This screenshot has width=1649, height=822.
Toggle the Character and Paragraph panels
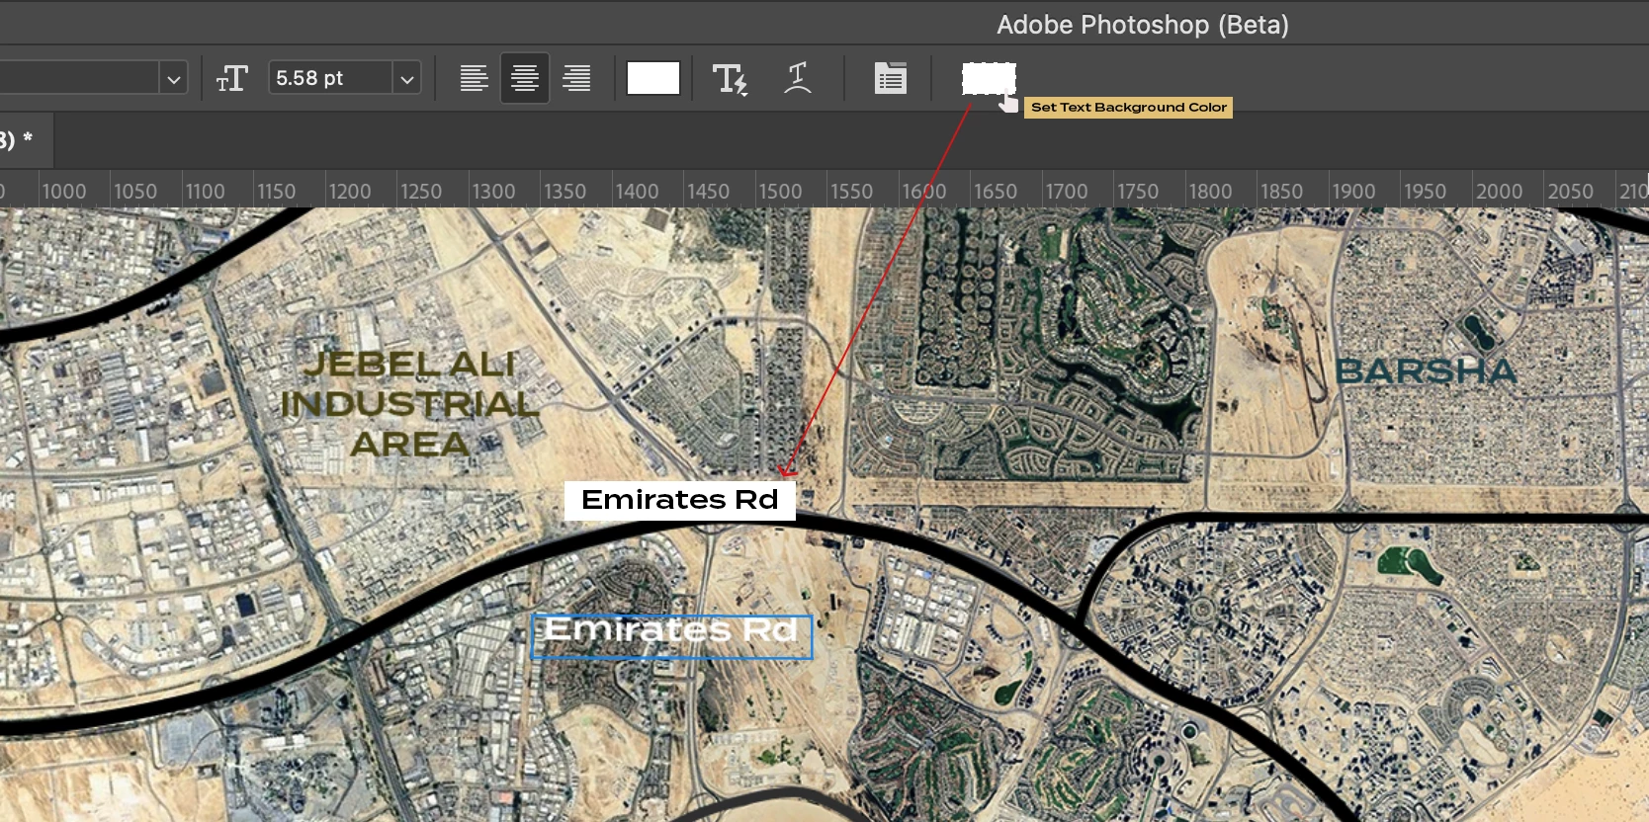tap(891, 78)
